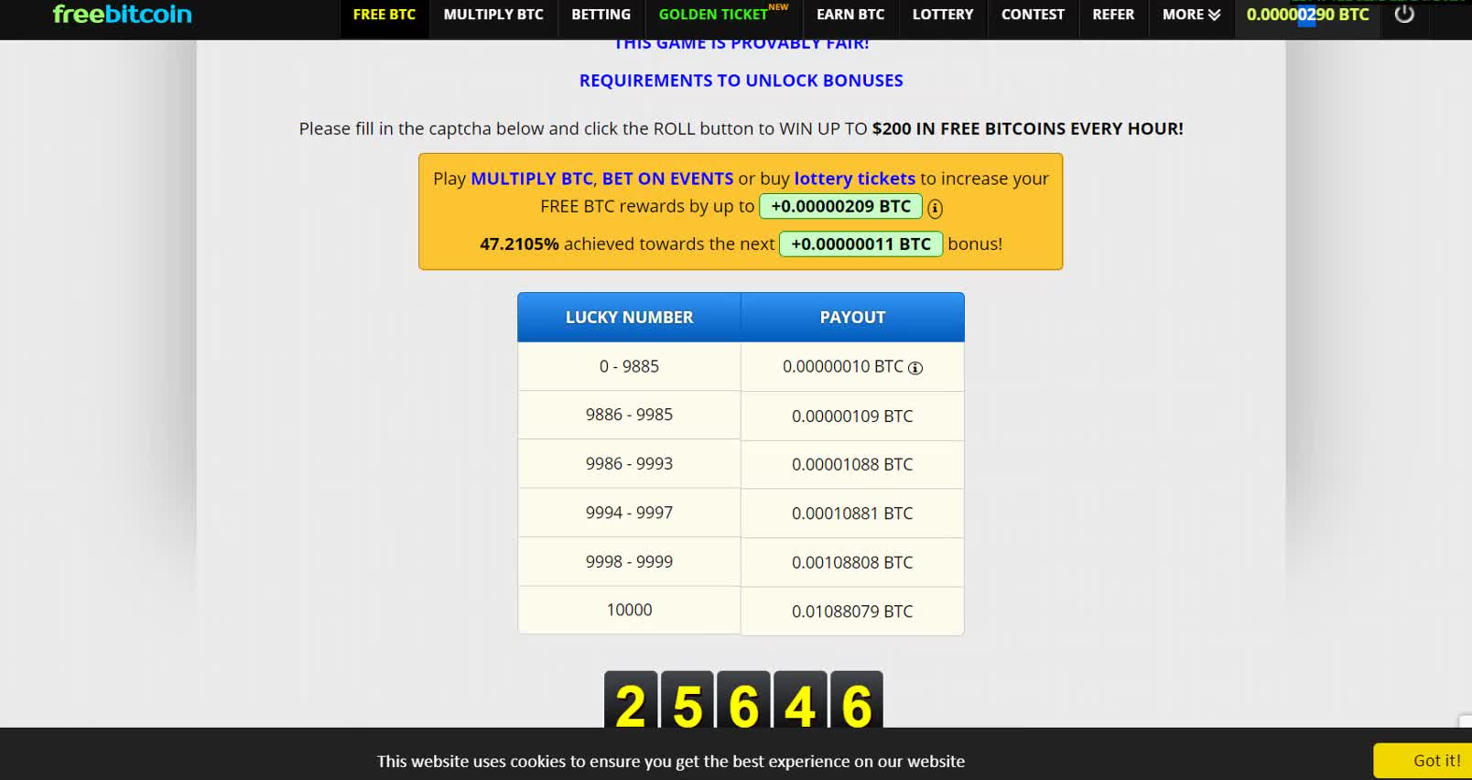Expand the MORE menu chevron
Screen dimensions: 1472x780
click(x=1214, y=15)
